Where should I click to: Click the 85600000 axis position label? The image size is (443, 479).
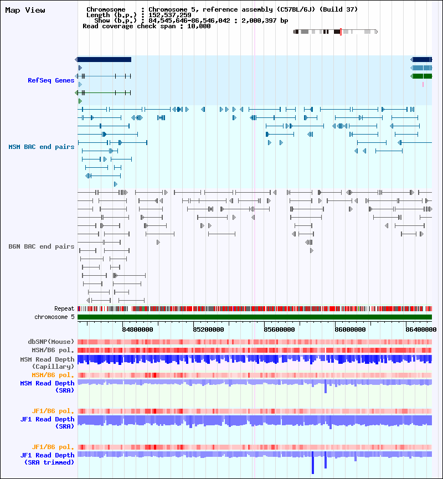coord(279,329)
